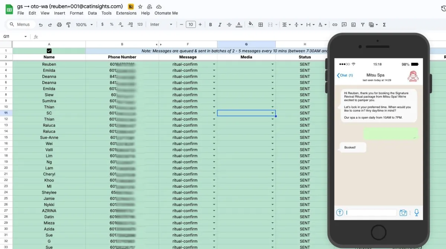This screenshot has height=249, width=446.
Task: Click the Insert comment icon
Action: click(344, 25)
